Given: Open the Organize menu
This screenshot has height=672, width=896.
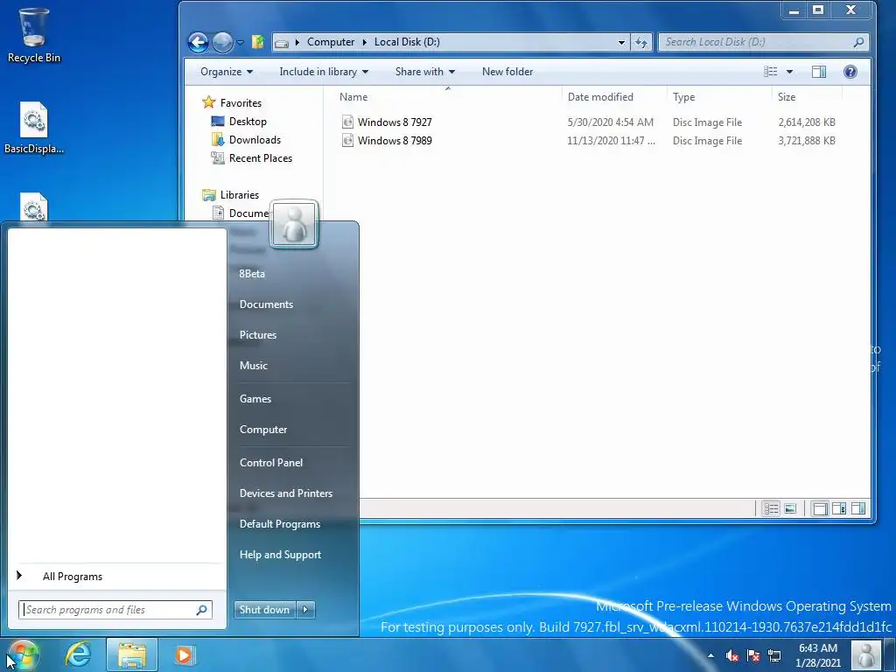Looking at the screenshot, I should [227, 72].
